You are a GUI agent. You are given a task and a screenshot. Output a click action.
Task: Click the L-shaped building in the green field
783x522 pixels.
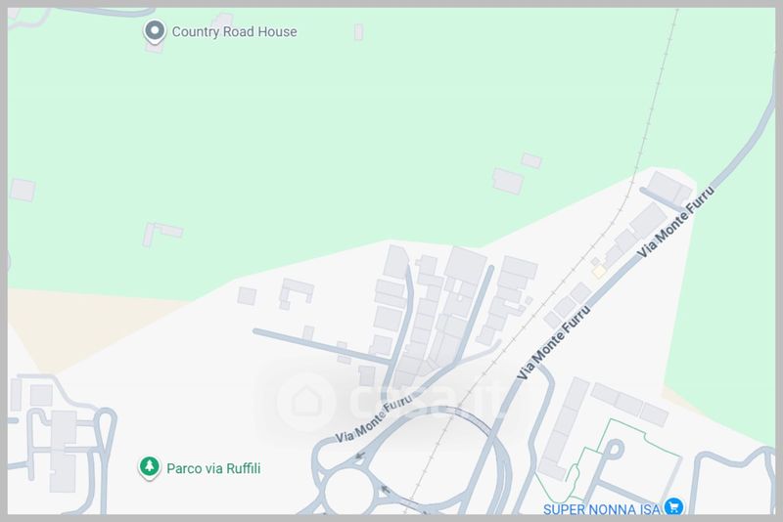161,234
